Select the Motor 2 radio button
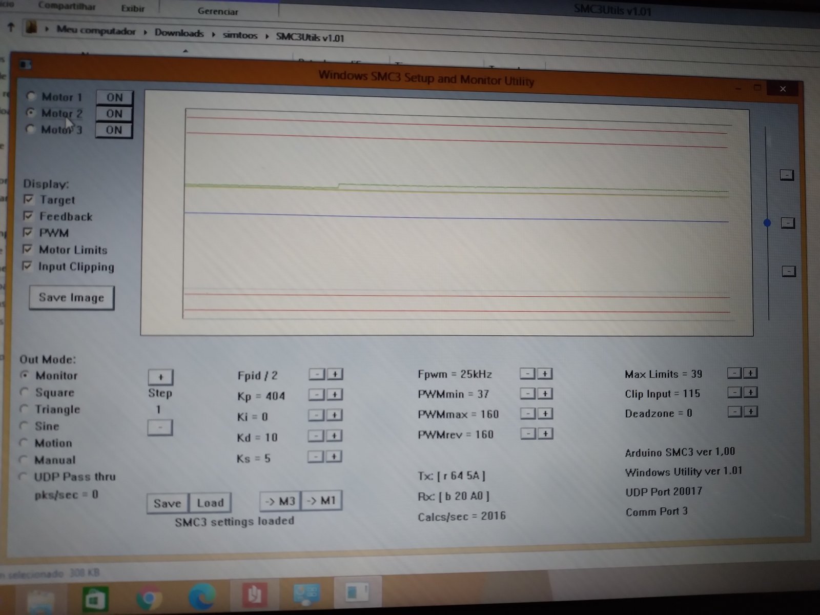The width and height of the screenshot is (820, 615). point(31,112)
